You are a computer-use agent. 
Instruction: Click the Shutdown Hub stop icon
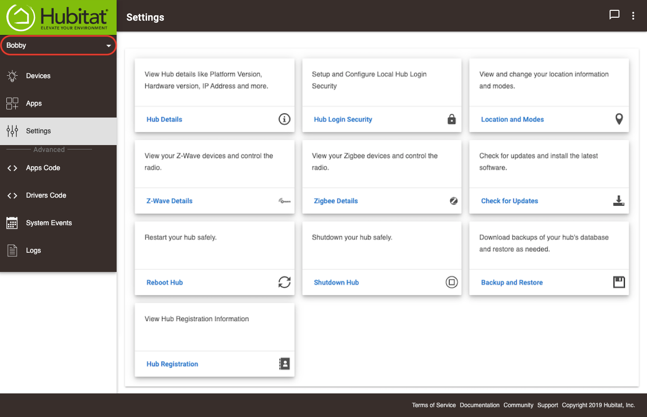click(x=452, y=282)
